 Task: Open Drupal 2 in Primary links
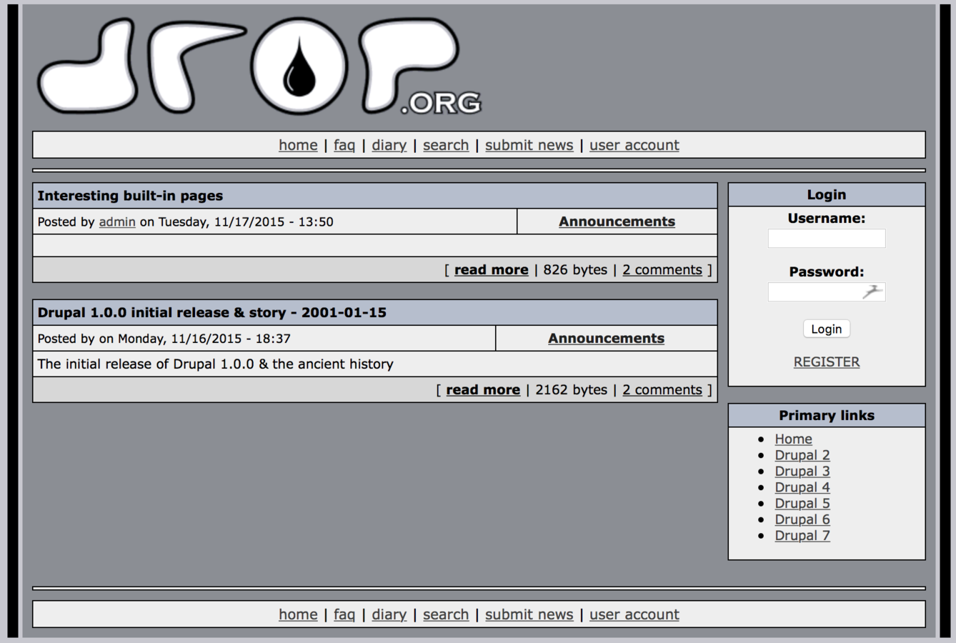802,455
